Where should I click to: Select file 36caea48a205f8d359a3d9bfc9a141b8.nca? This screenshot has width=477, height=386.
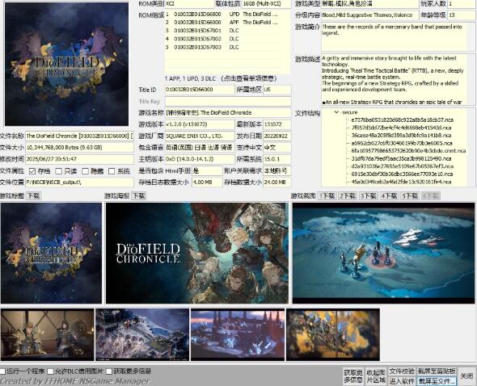pos(401,135)
